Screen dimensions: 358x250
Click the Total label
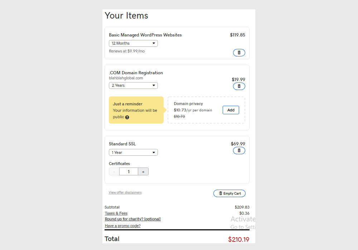112,239
